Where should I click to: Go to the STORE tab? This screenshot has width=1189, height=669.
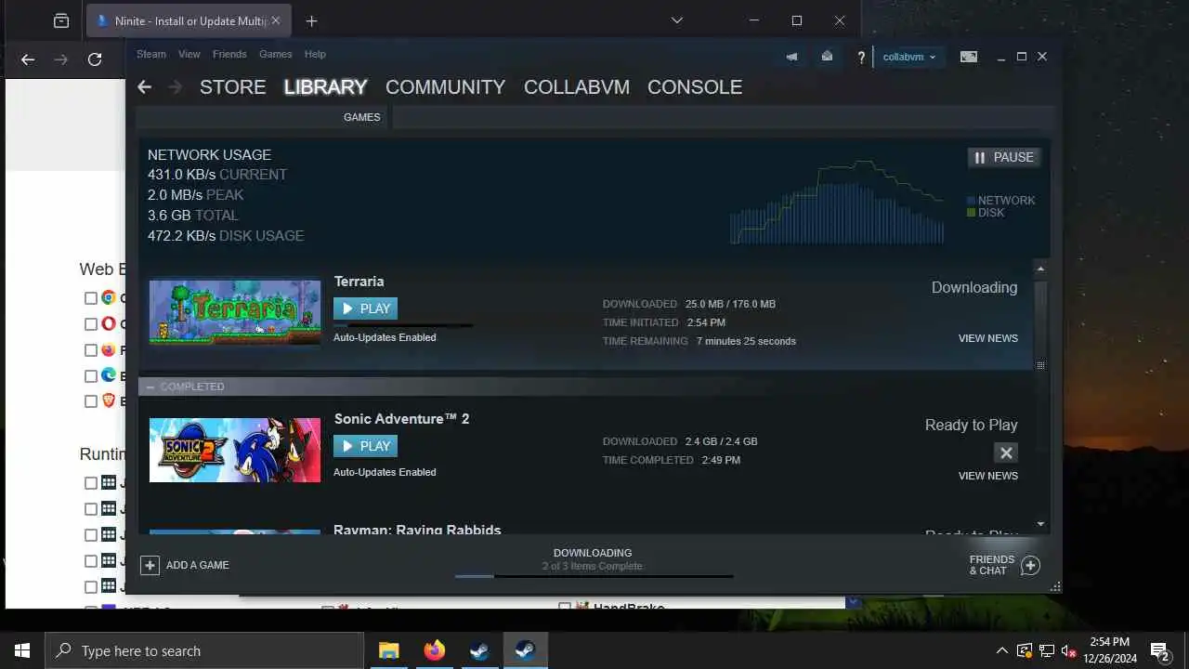click(x=232, y=86)
